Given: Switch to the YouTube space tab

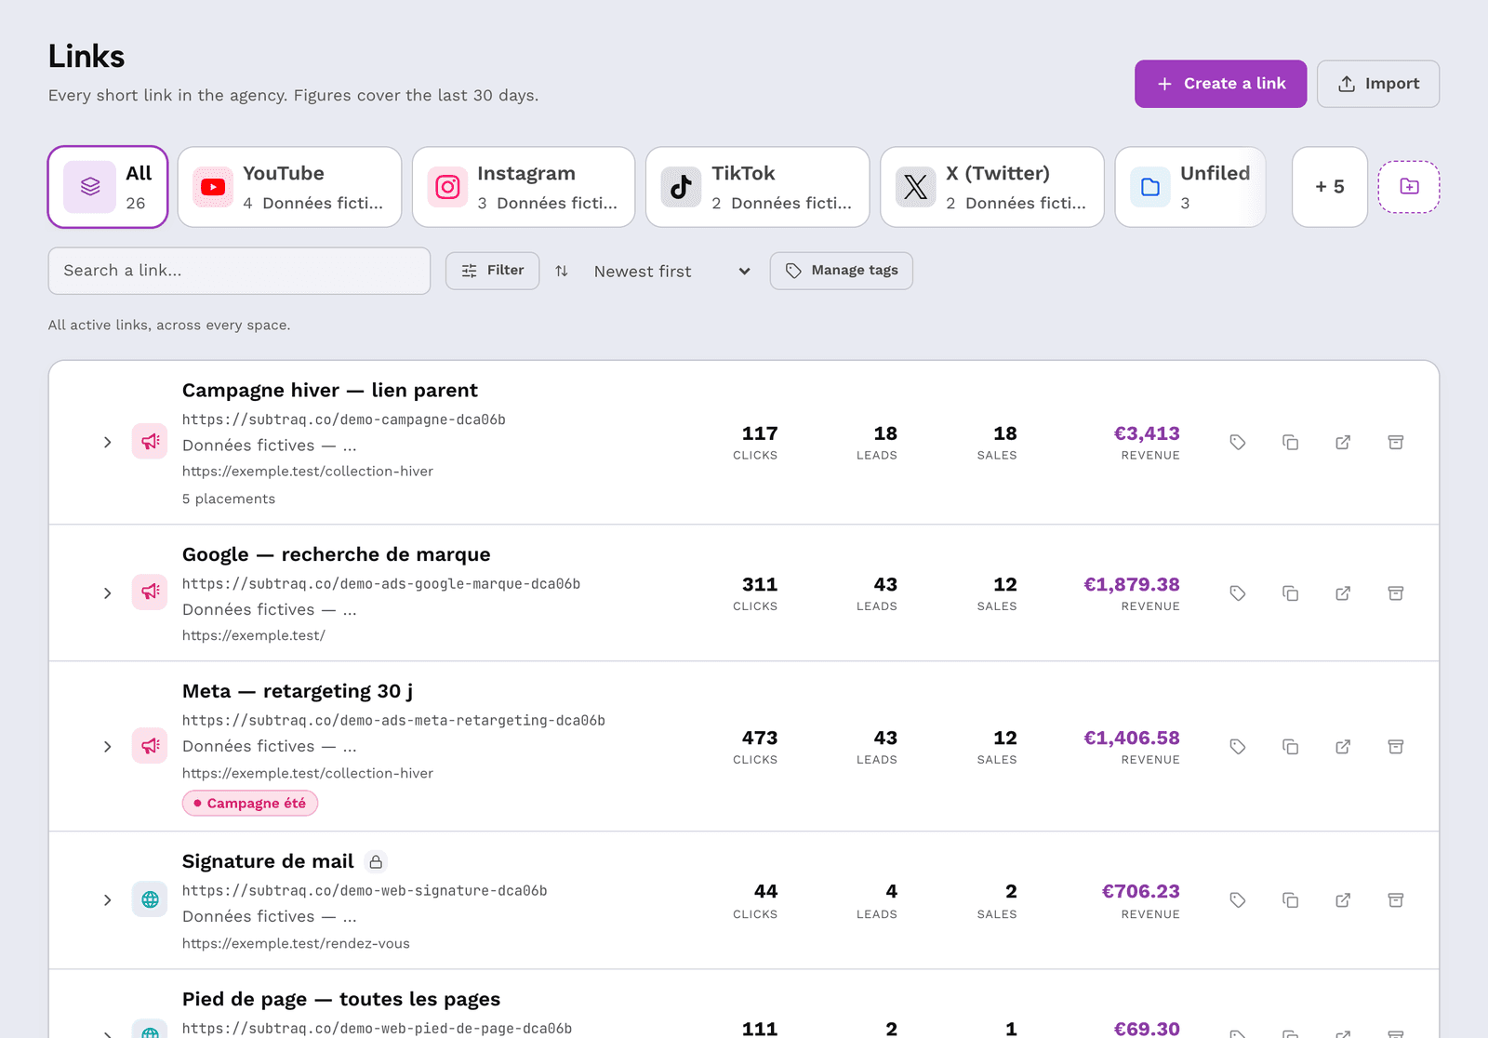Looking at the screenshot, I should pos(289,187).
